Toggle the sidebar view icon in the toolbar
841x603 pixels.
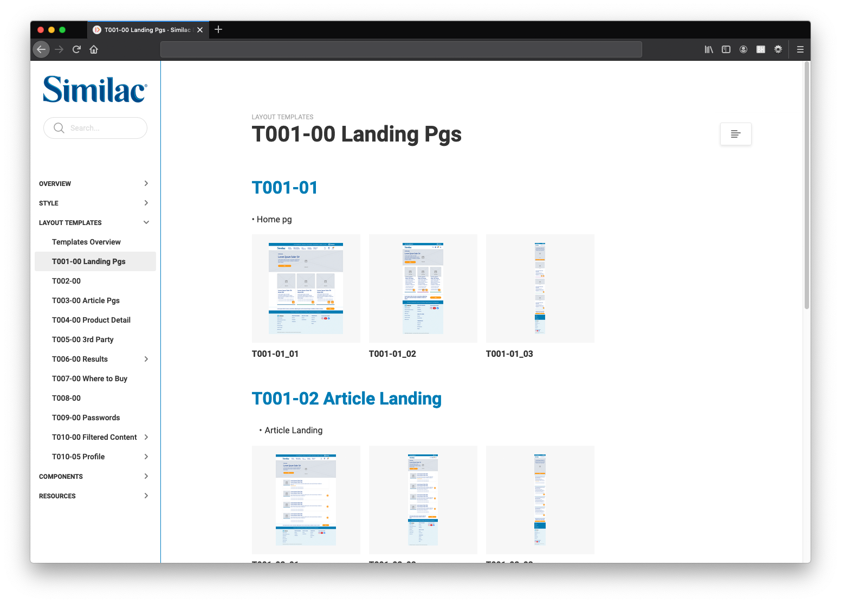[x=726, y=49]
